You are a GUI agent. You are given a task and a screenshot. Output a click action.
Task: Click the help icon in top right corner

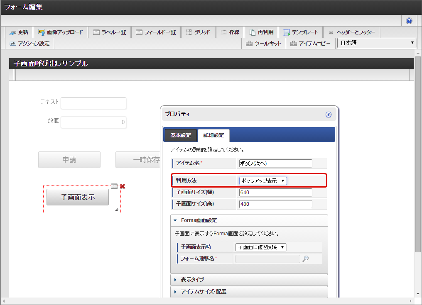(x=409, y=21)
